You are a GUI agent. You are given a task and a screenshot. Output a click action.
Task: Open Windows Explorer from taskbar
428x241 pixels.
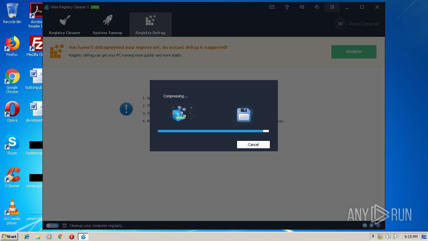[38, 237]
